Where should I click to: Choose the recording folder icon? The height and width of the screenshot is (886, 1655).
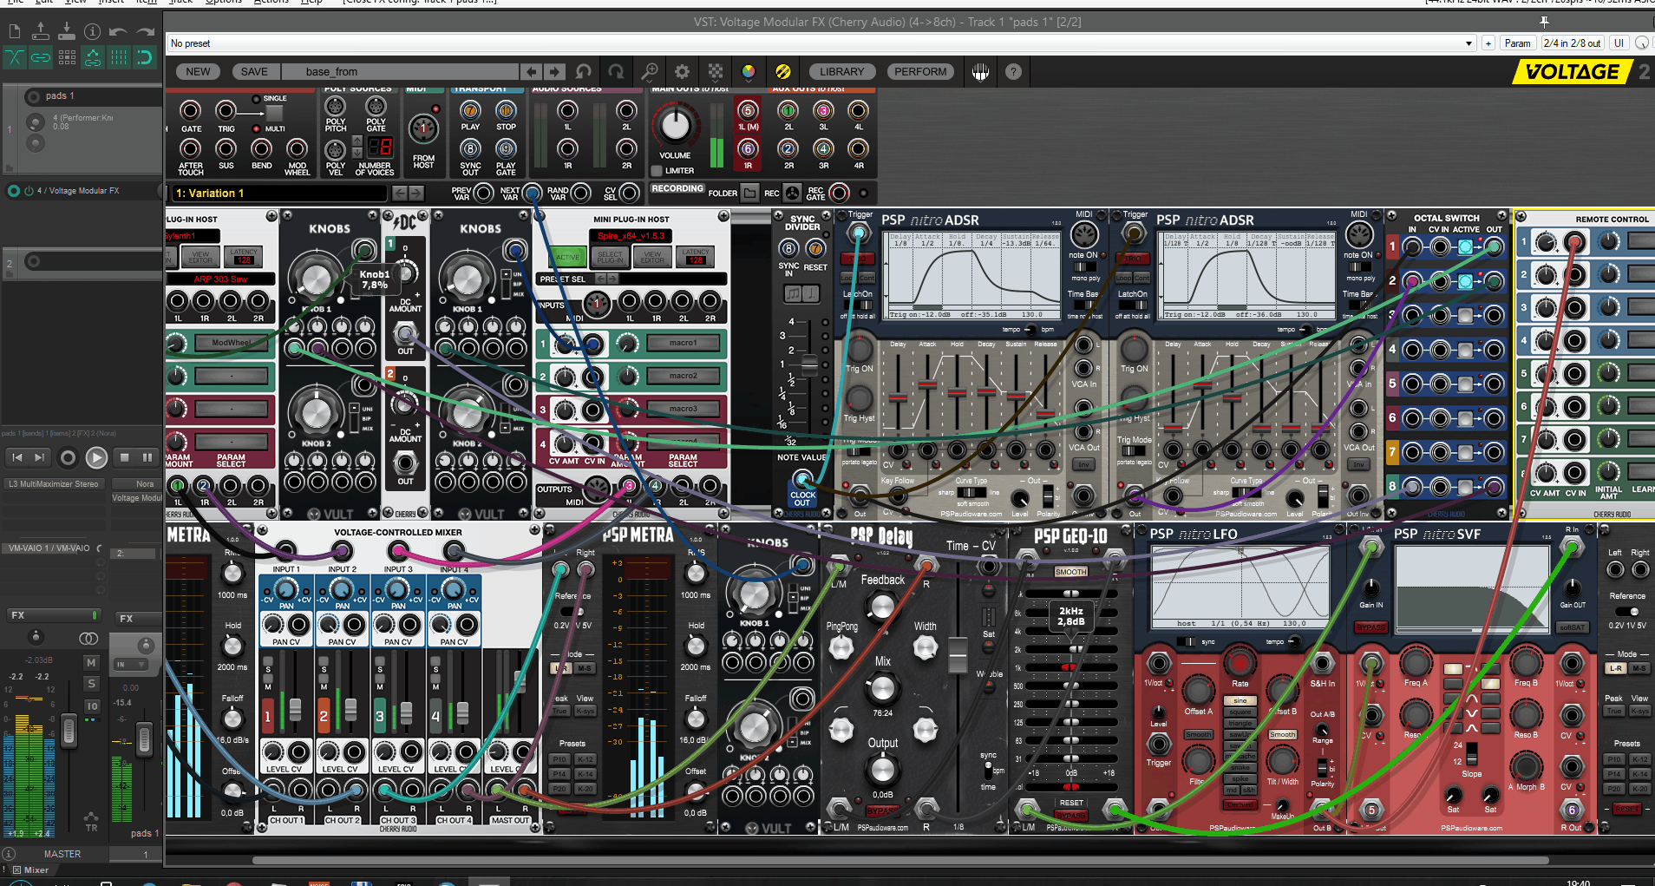(750, 193)
